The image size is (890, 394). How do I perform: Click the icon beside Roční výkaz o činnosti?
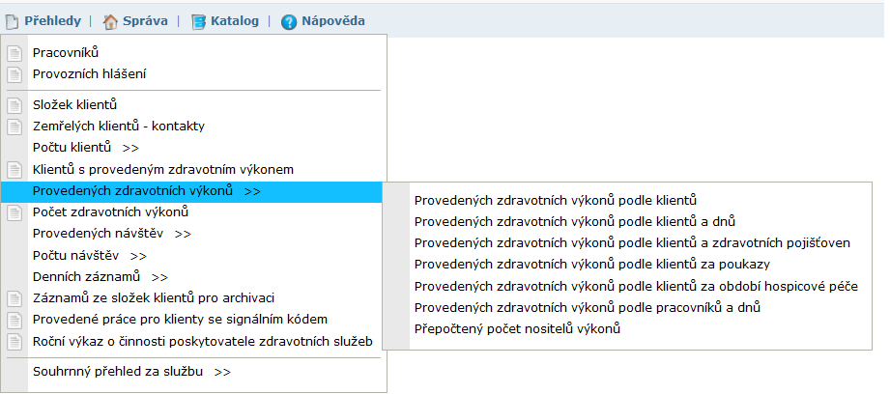(14, 342)
